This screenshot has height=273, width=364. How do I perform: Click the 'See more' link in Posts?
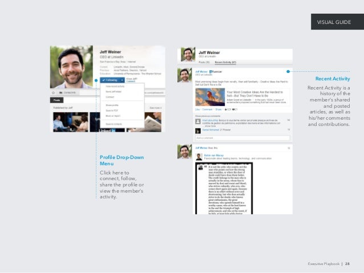coord(156,108)
